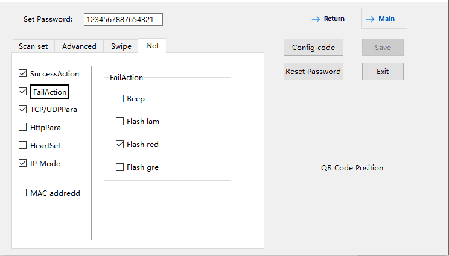Click the grayed-out Save button

[x=383, y=48]
